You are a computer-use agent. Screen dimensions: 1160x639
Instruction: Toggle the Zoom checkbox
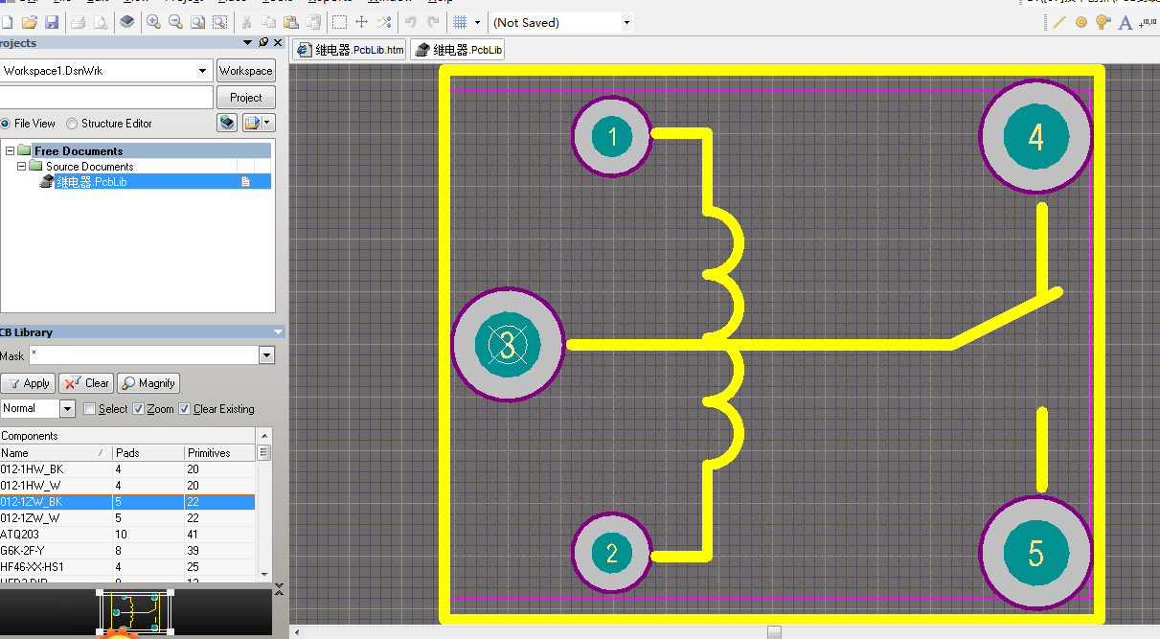point(138,409)
